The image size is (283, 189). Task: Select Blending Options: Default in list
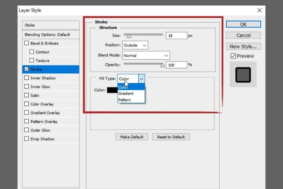[47, 35]
